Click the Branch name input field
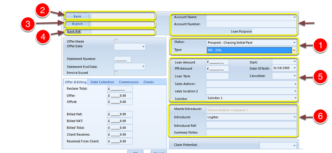 click(123, 24)
